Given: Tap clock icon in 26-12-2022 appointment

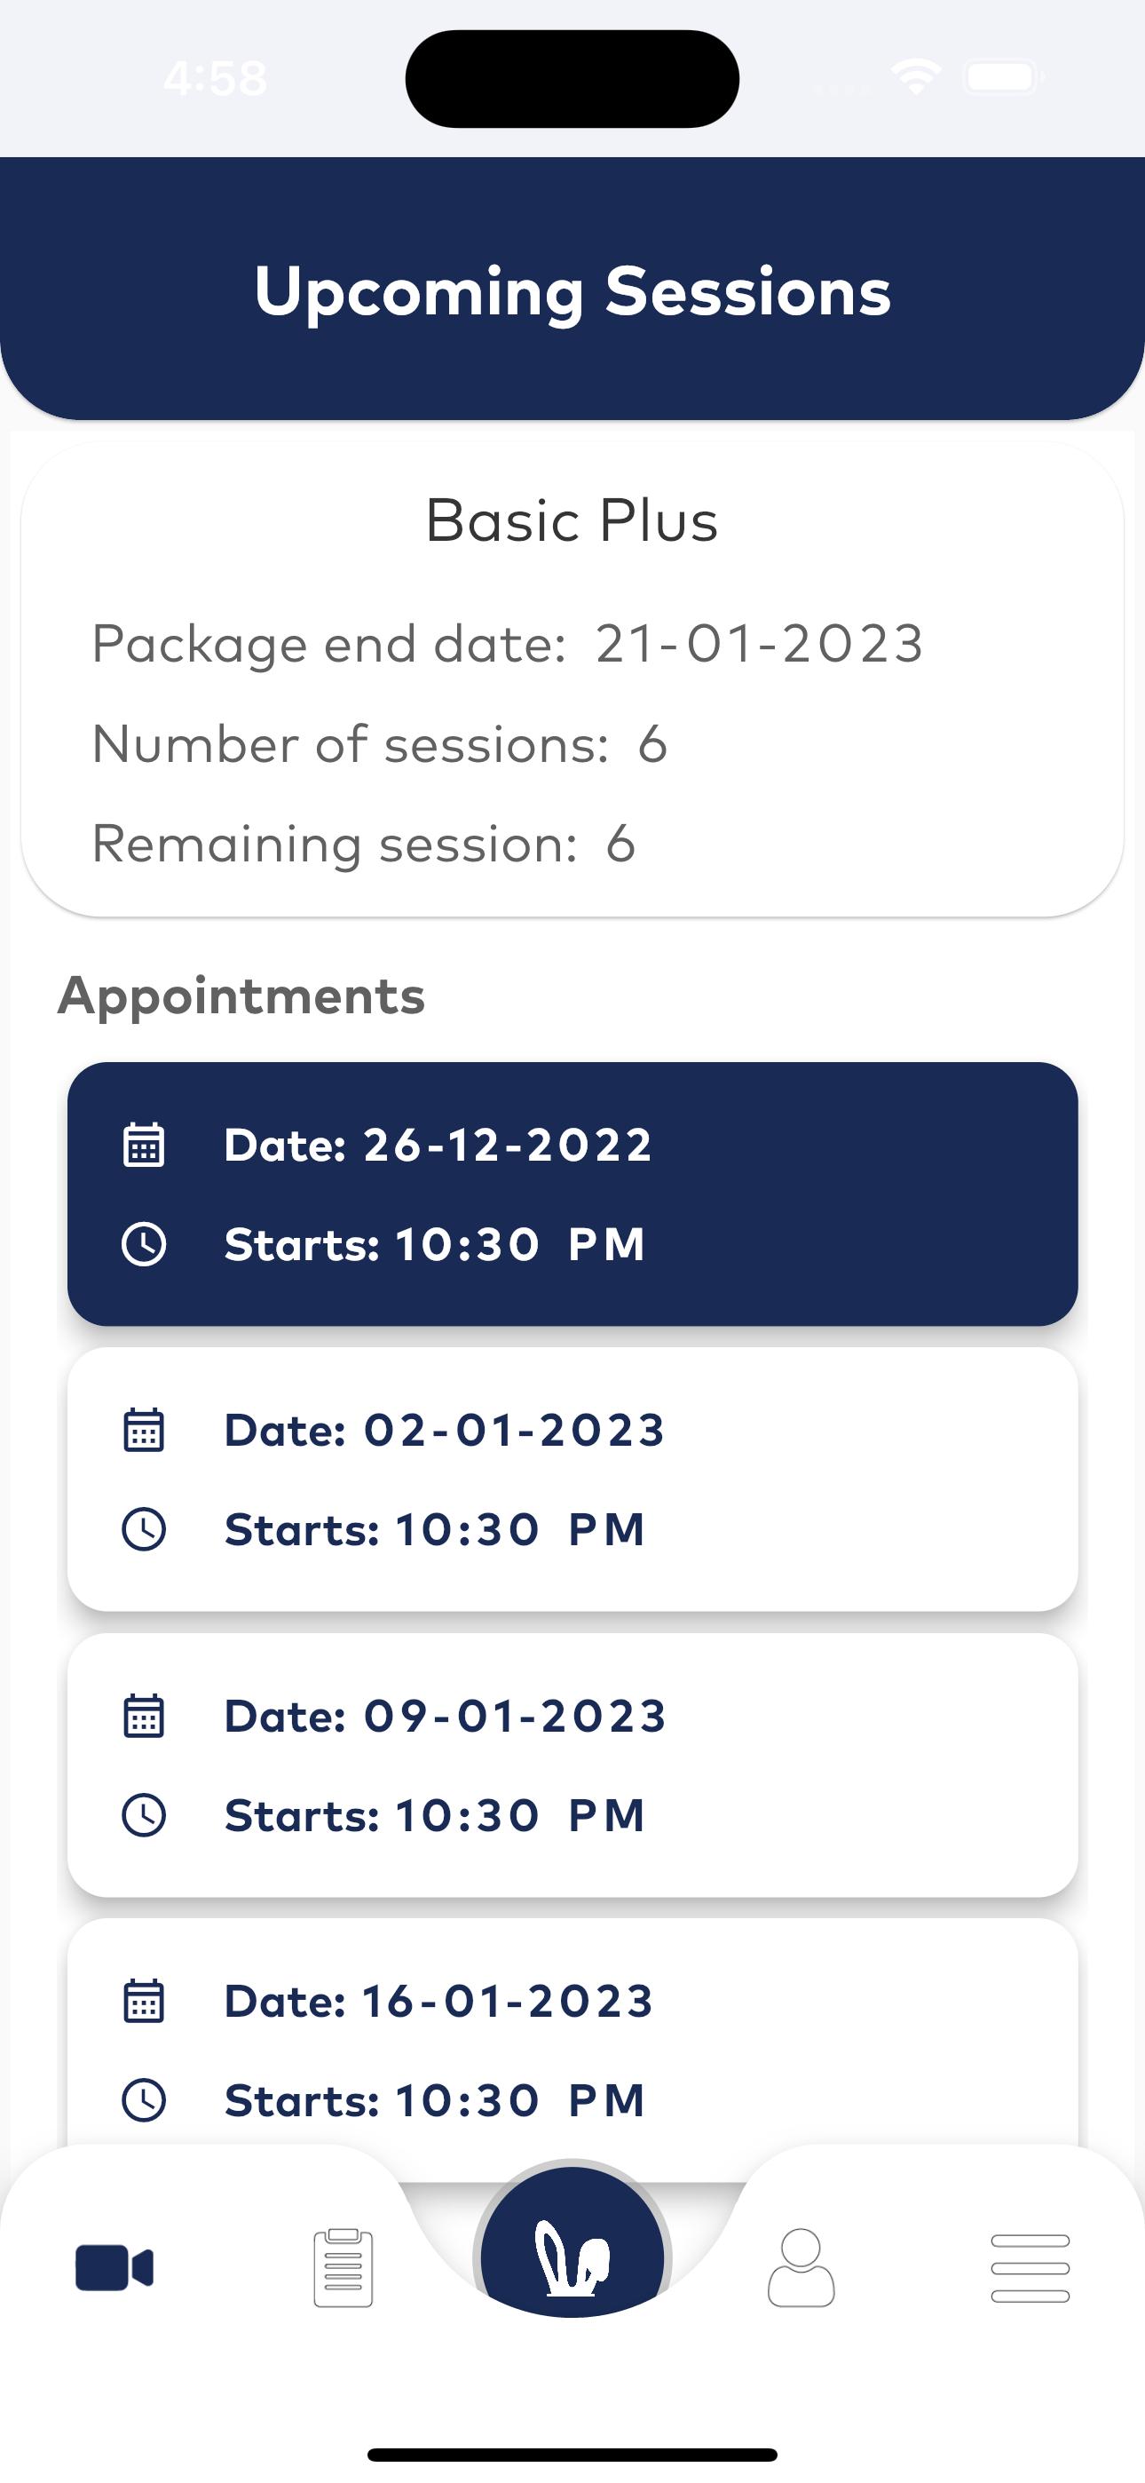Looking at the screenshot, I should (x=144, y=1243).
